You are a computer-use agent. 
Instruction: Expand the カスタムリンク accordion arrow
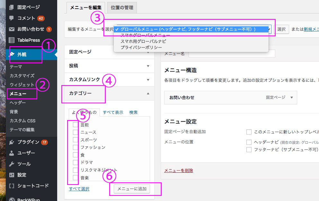(x=148, y=80)
